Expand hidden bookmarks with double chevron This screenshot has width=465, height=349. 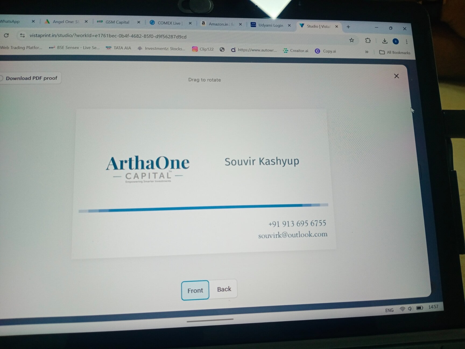tap(367, 52)
